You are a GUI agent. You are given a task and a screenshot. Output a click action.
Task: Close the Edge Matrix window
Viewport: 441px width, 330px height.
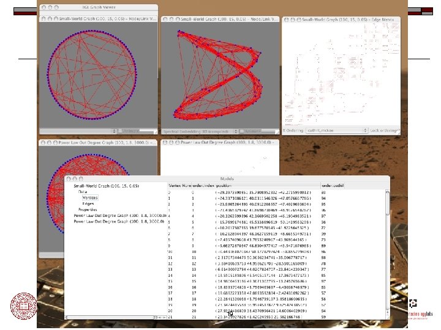tap(286, 20)
